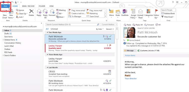Click the New Email icon

(5, 12)
